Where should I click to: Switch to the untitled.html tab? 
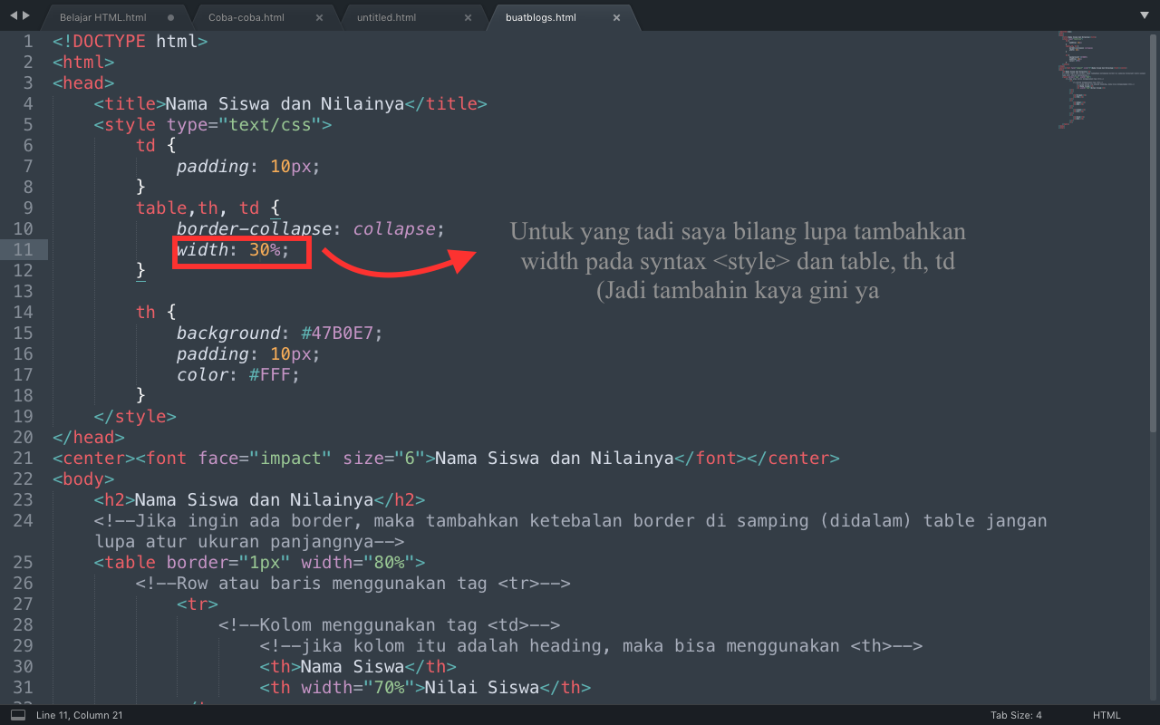[389, 17]
